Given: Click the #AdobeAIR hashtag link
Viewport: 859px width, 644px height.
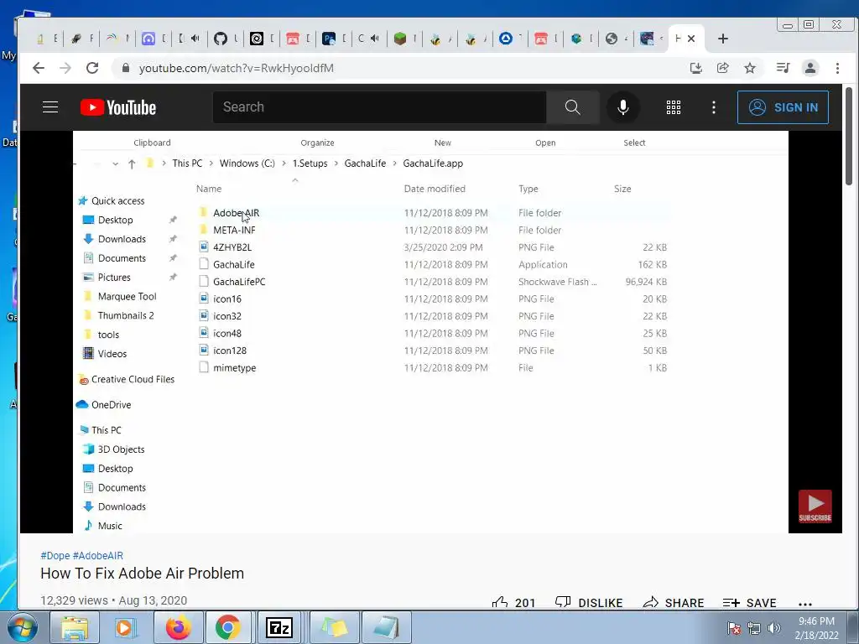Looking at the screenshot, I should (x=98, y=555).
